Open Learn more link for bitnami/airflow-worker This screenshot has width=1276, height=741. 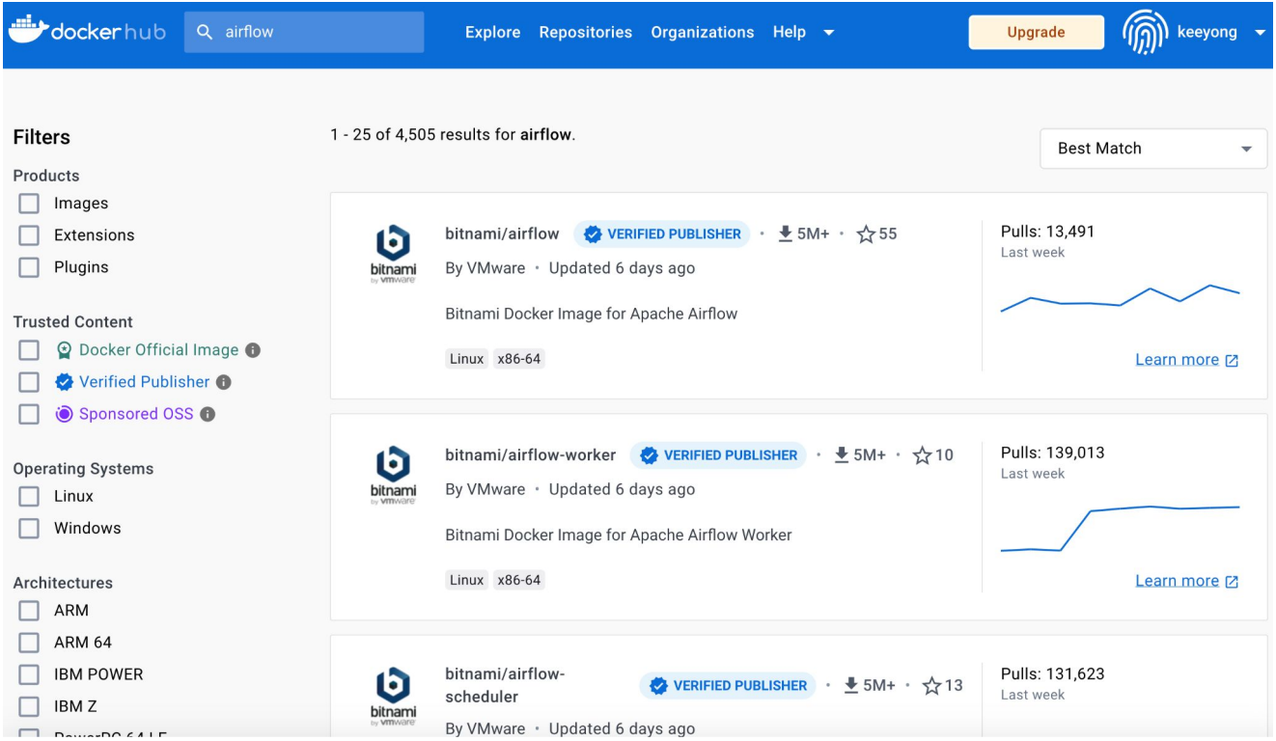pos(1186,581)
